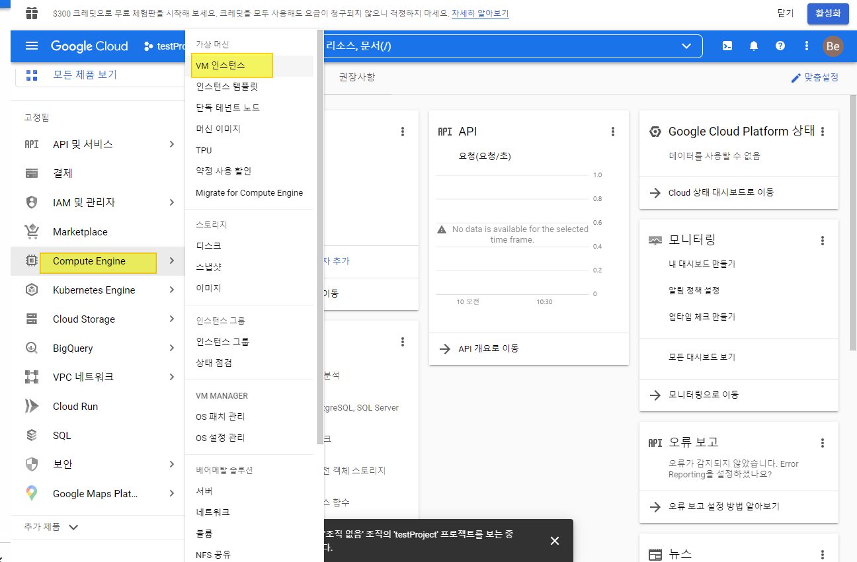This screenshot has width=857, height=562.
Task: Click the Google Cloud logo
Action: click(89, 46)
